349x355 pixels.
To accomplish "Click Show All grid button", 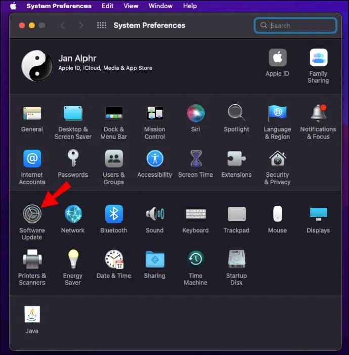I will tap(102, 25).
